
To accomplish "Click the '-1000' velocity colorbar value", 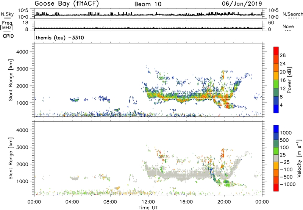I will (x=288, y=184).
